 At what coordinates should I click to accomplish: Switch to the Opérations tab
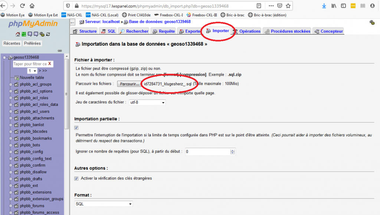click(x=246, y=31)
